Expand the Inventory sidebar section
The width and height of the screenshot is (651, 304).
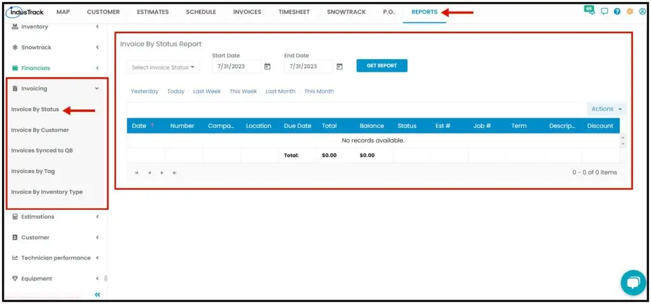tap(55, 27)
